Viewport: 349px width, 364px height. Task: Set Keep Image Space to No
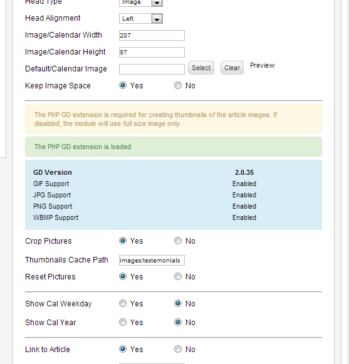click(x=178, y=85)
